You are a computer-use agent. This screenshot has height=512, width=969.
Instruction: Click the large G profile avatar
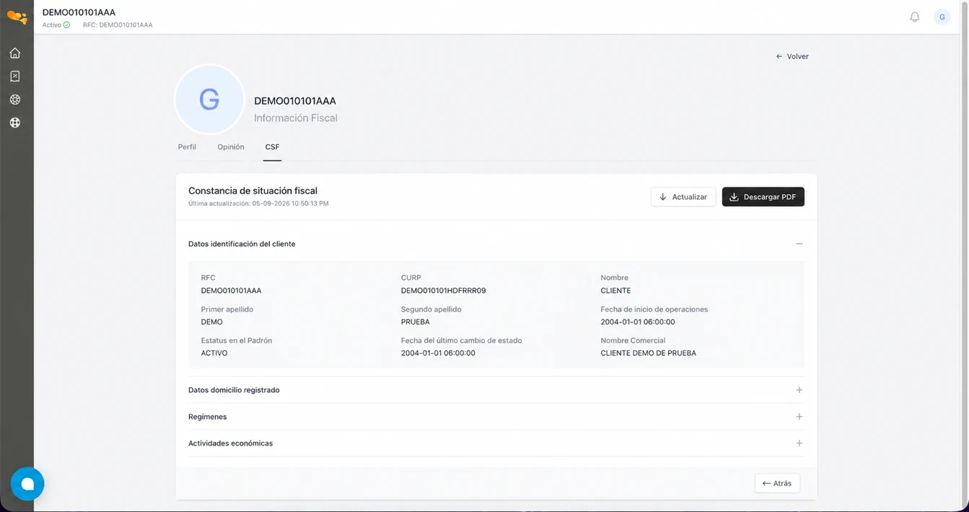[x=209, y=100]
